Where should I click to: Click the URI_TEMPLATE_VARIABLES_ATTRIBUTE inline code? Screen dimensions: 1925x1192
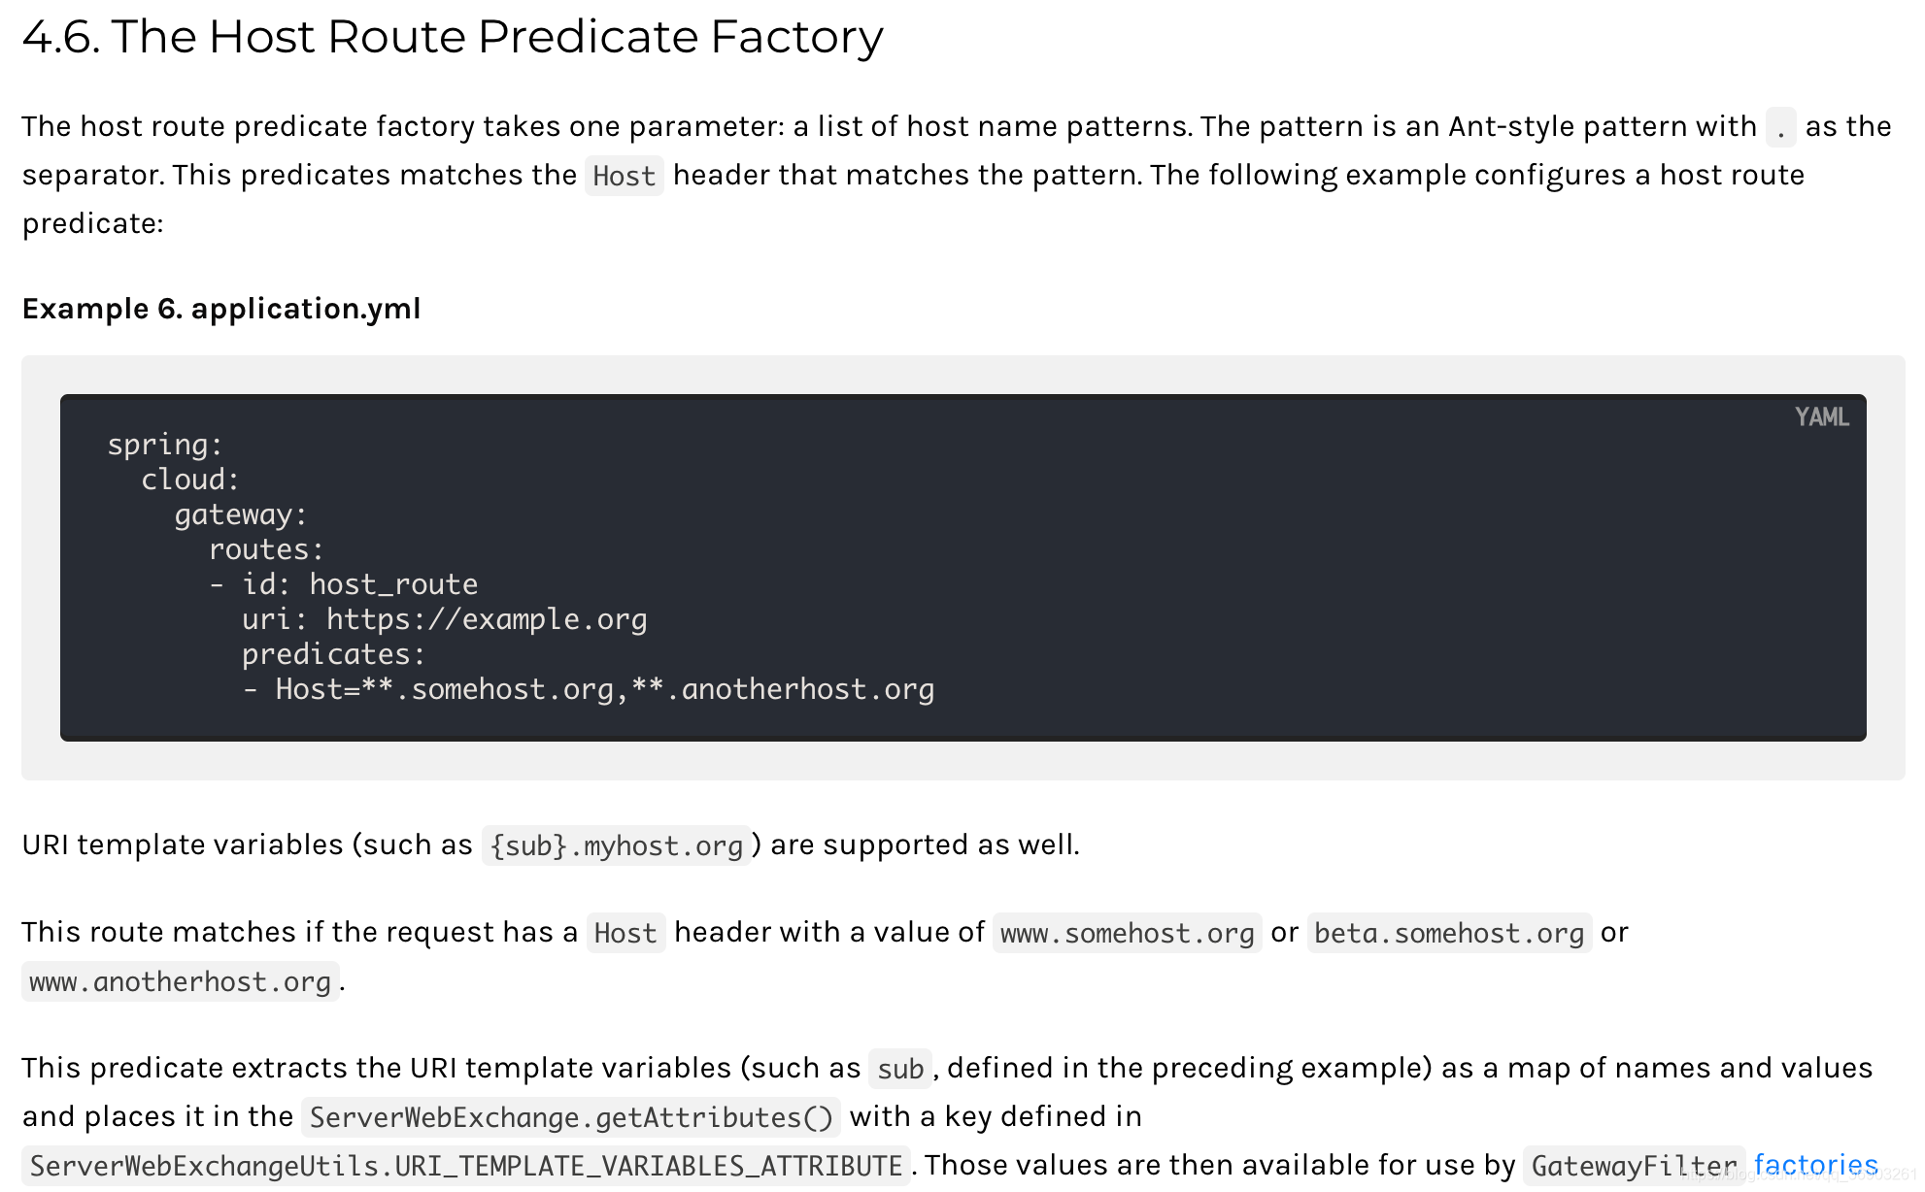click(465, 1166)
